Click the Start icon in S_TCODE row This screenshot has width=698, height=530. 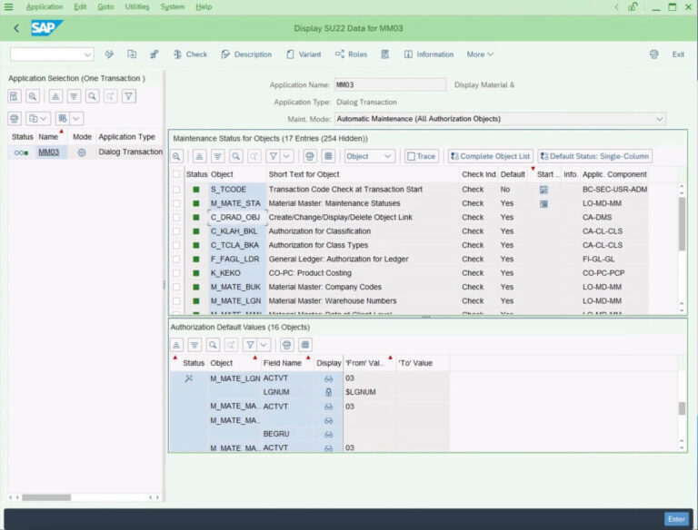(543, 190)
